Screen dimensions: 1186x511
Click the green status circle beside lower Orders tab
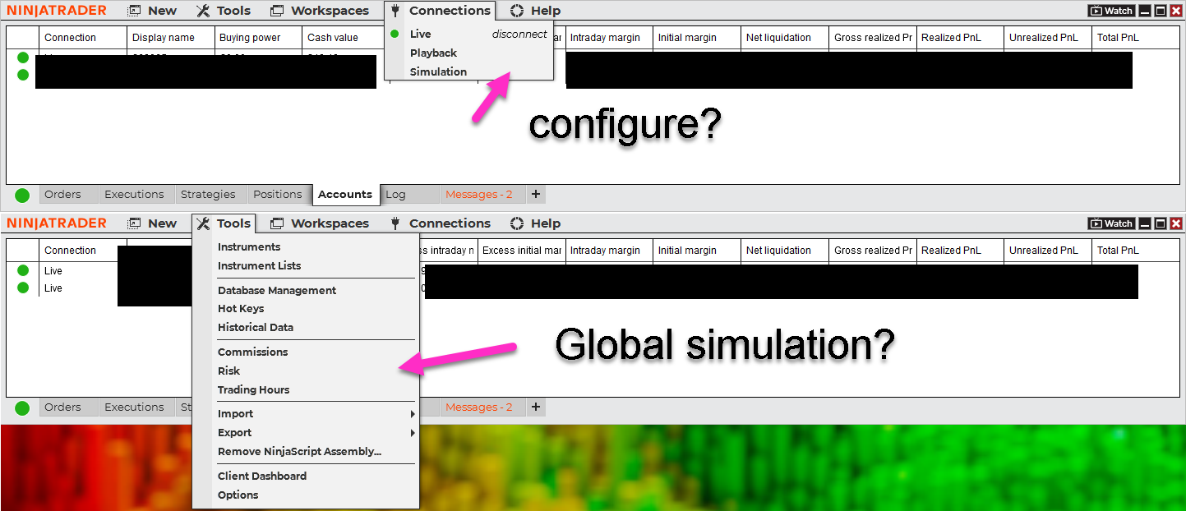pyautogui.click(x=22, y=408)
